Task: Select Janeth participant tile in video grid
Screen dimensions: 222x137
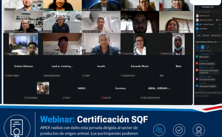Action: 101,66
